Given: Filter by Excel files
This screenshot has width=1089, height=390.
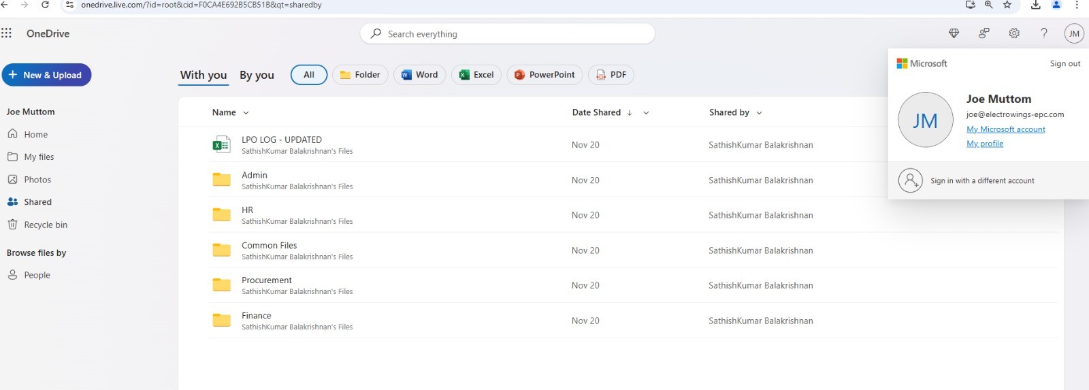Looking at the screenshot, I should (x=476, y=75).
